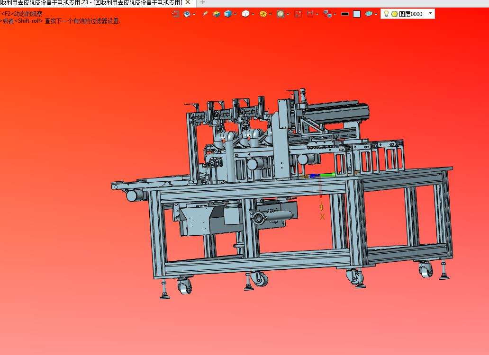Click the orange faceted sphere icon
Image resolution: width=489 pixels, height=355 pixels.
[x=263, y=14]
